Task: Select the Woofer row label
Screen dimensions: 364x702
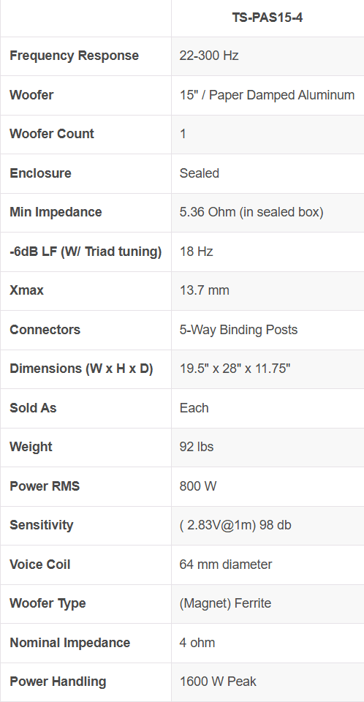Action: tap(31, 95)
